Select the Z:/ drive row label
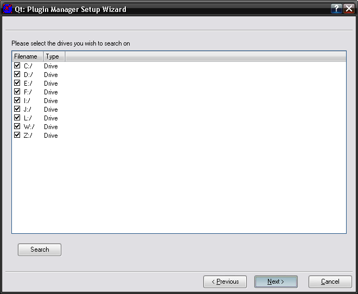Viewport: 358px width, 294px height. click(28, 136)
